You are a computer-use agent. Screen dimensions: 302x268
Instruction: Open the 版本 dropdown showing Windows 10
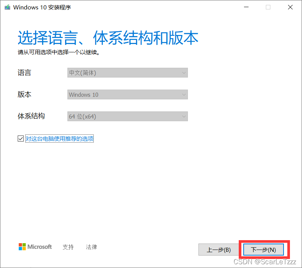[x=128, y=94]
